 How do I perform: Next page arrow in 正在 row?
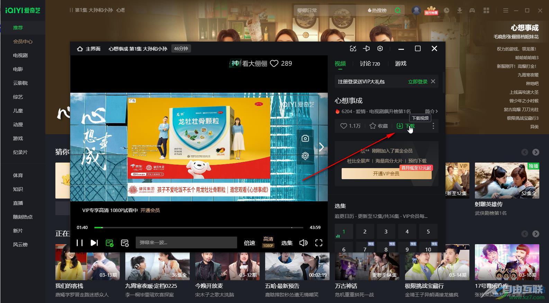[536, 234]
